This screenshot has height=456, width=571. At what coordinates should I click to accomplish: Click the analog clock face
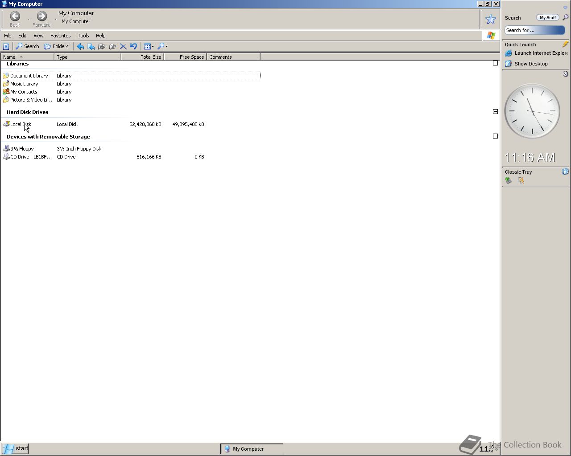click(x=532, y=111)
